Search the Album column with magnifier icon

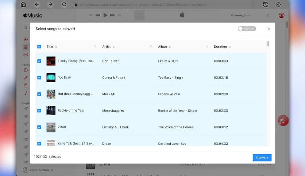tap(207, 47)
